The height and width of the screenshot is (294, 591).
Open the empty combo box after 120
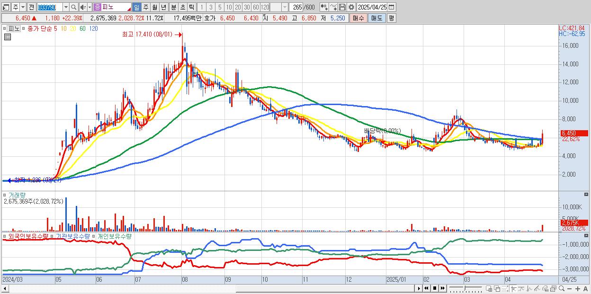[x=279, y=7]
